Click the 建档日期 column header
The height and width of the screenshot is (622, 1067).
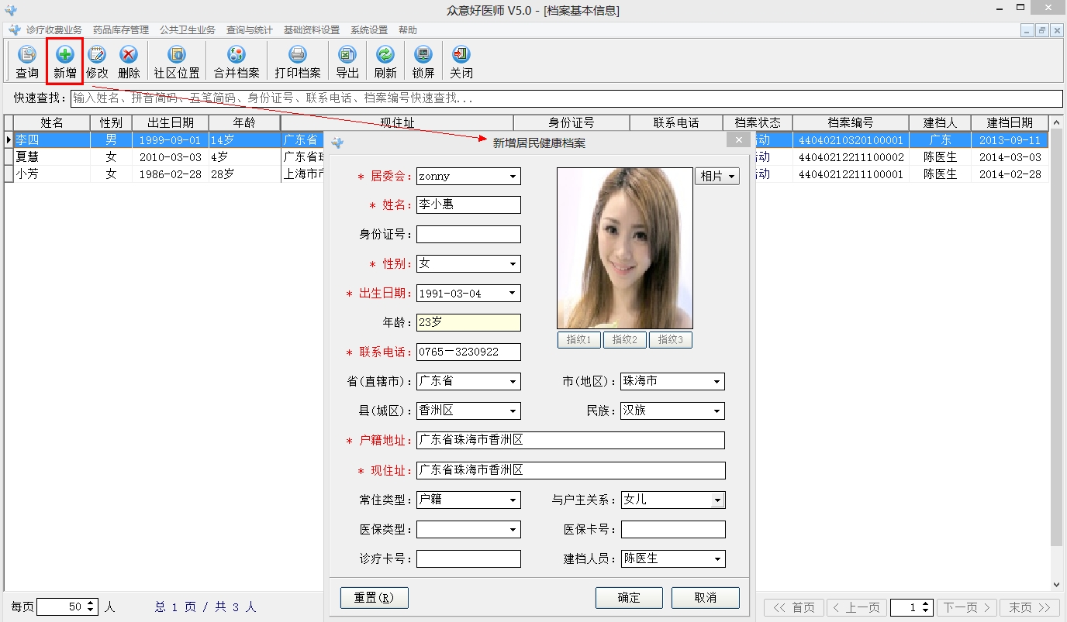click(x=1010, y=122)
